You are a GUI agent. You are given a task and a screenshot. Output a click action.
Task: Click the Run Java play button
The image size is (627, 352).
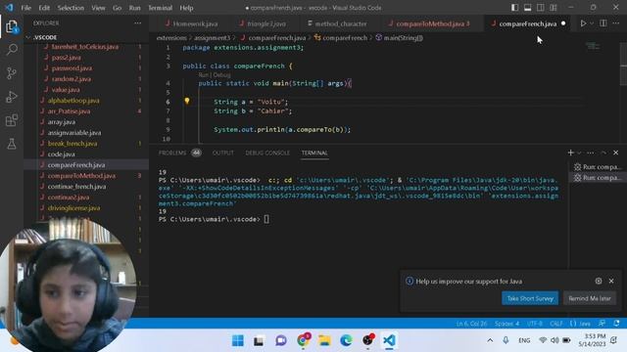[x=583, y=23]
